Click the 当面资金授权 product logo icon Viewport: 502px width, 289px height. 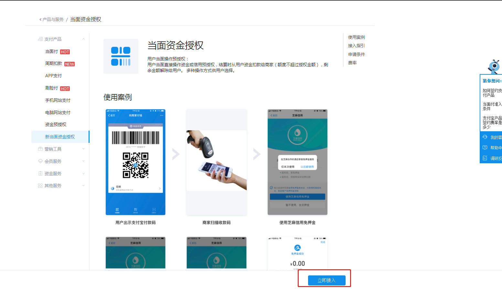[x=121, y=56]
